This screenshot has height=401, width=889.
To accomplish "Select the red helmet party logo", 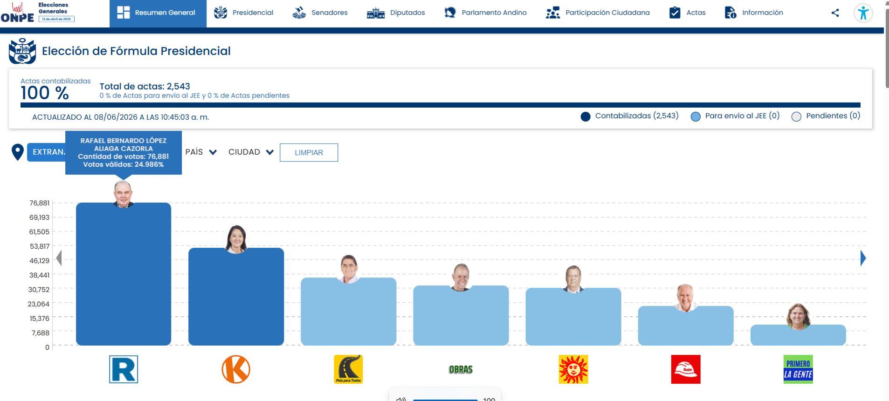I will pyautogui.click(x=686, y=369).
